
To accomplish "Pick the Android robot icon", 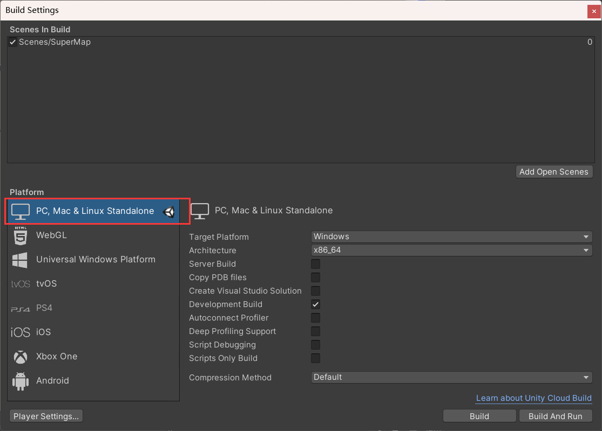I will [21, 381].
